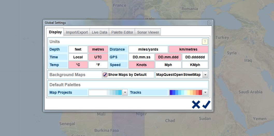Expand the Tracks palette dropdown
274x136 pixels.
click(x=205, y=92)
